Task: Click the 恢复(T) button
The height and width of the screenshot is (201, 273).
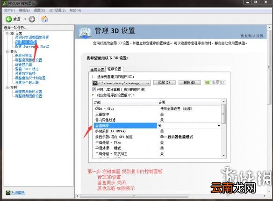Action: pyautogui.click(x=215, y=82)
